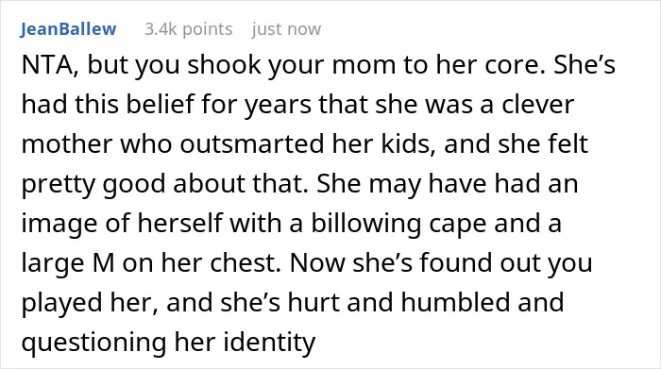
Task: Click the 3.4k points score label
Action: (x=189, y=29)
